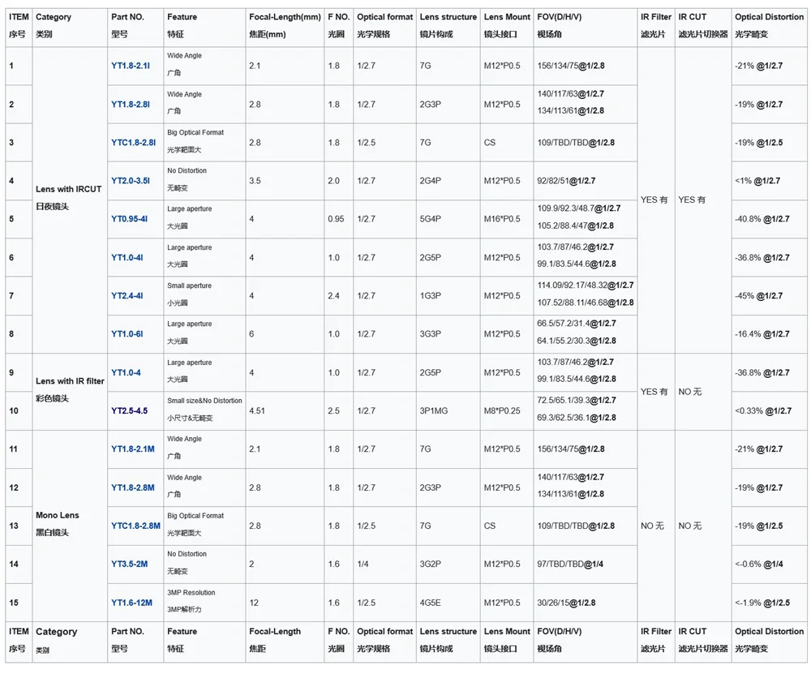Open the YT1.0-4 color lens link
811x674 pixels.
pos(126,373)
